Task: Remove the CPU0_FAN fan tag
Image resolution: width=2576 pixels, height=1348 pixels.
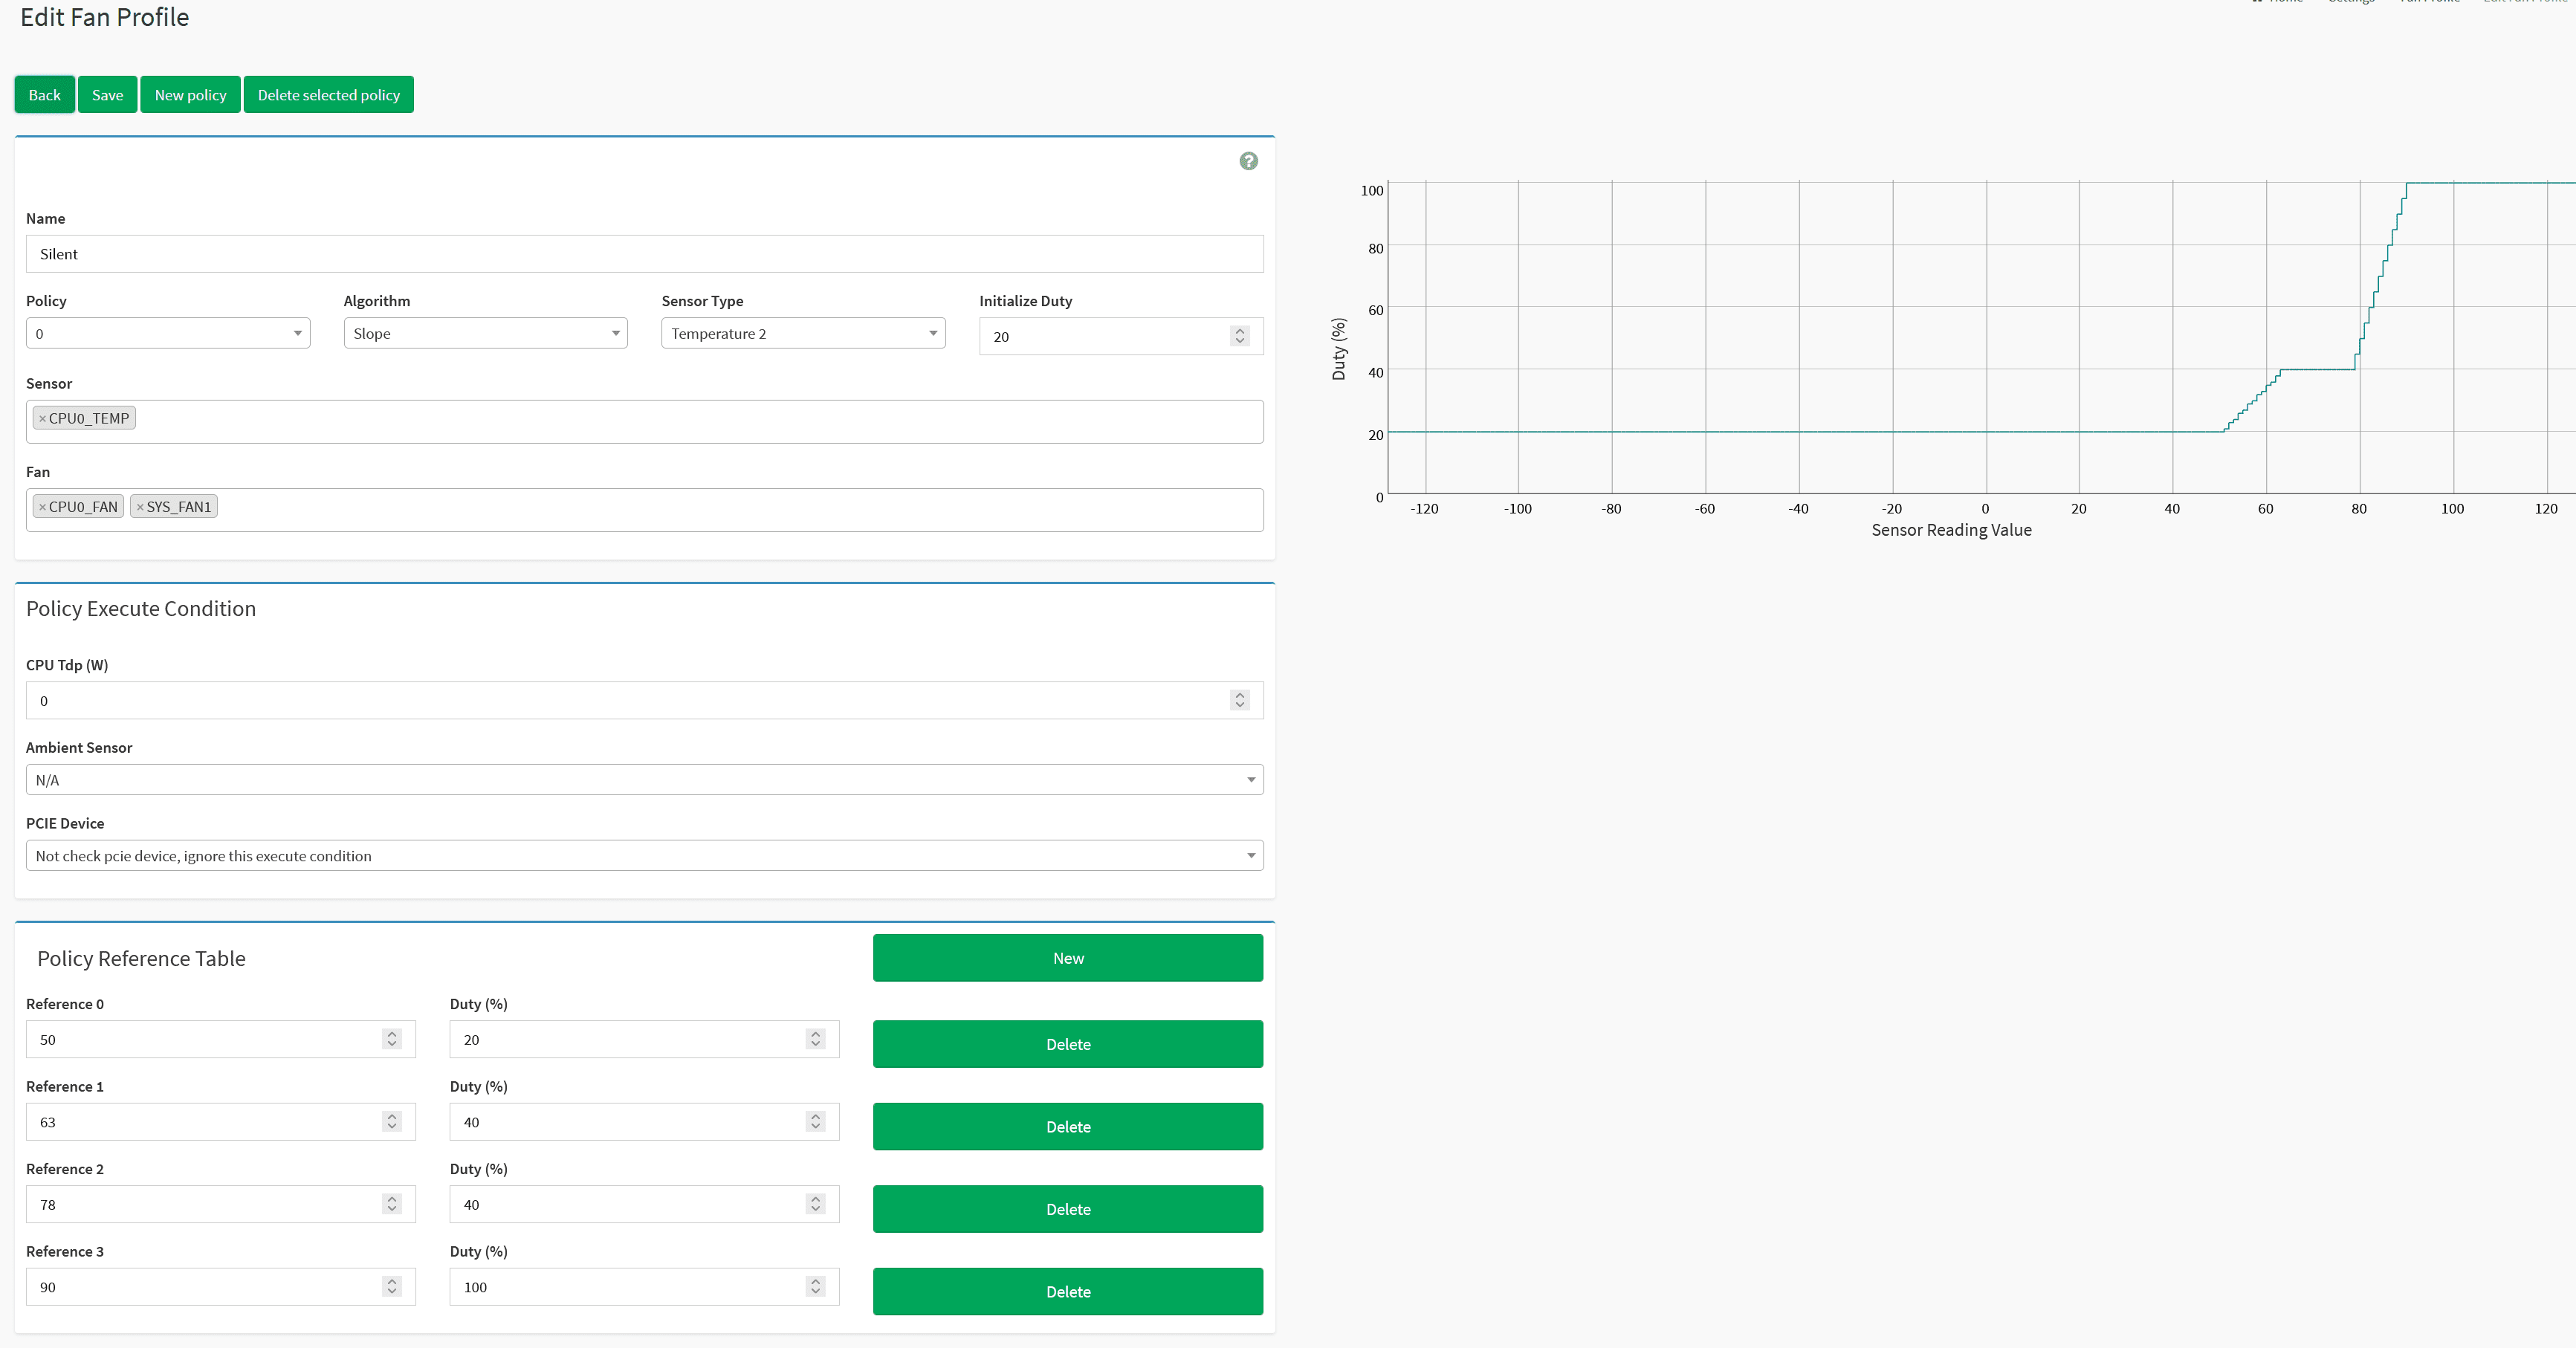Action: (x=42, y=508)
